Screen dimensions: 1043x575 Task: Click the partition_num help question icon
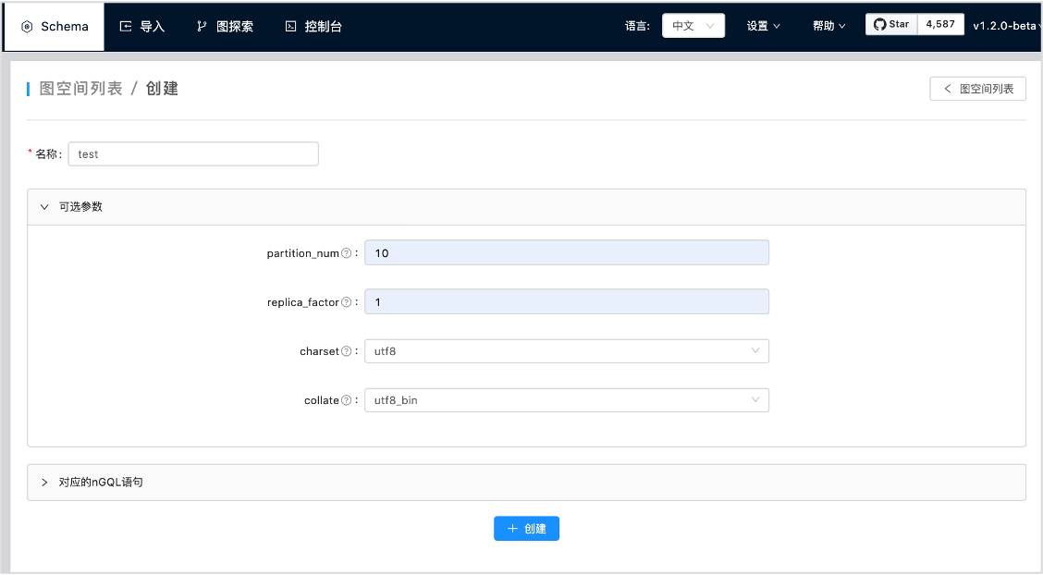347,253
